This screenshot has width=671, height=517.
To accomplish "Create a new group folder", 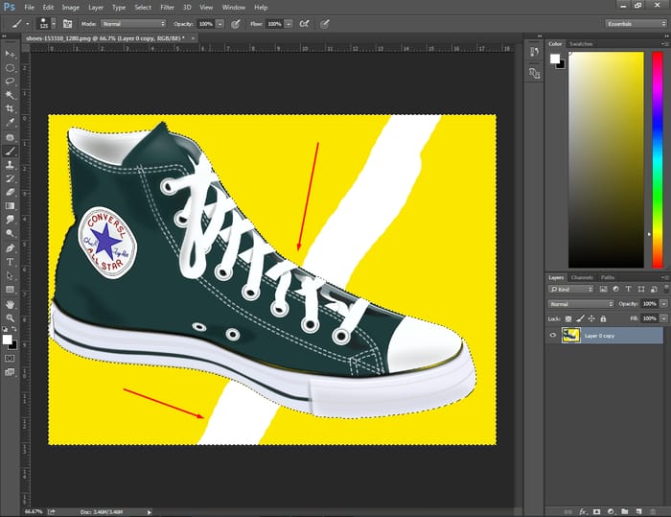I will tap(625, 511).
